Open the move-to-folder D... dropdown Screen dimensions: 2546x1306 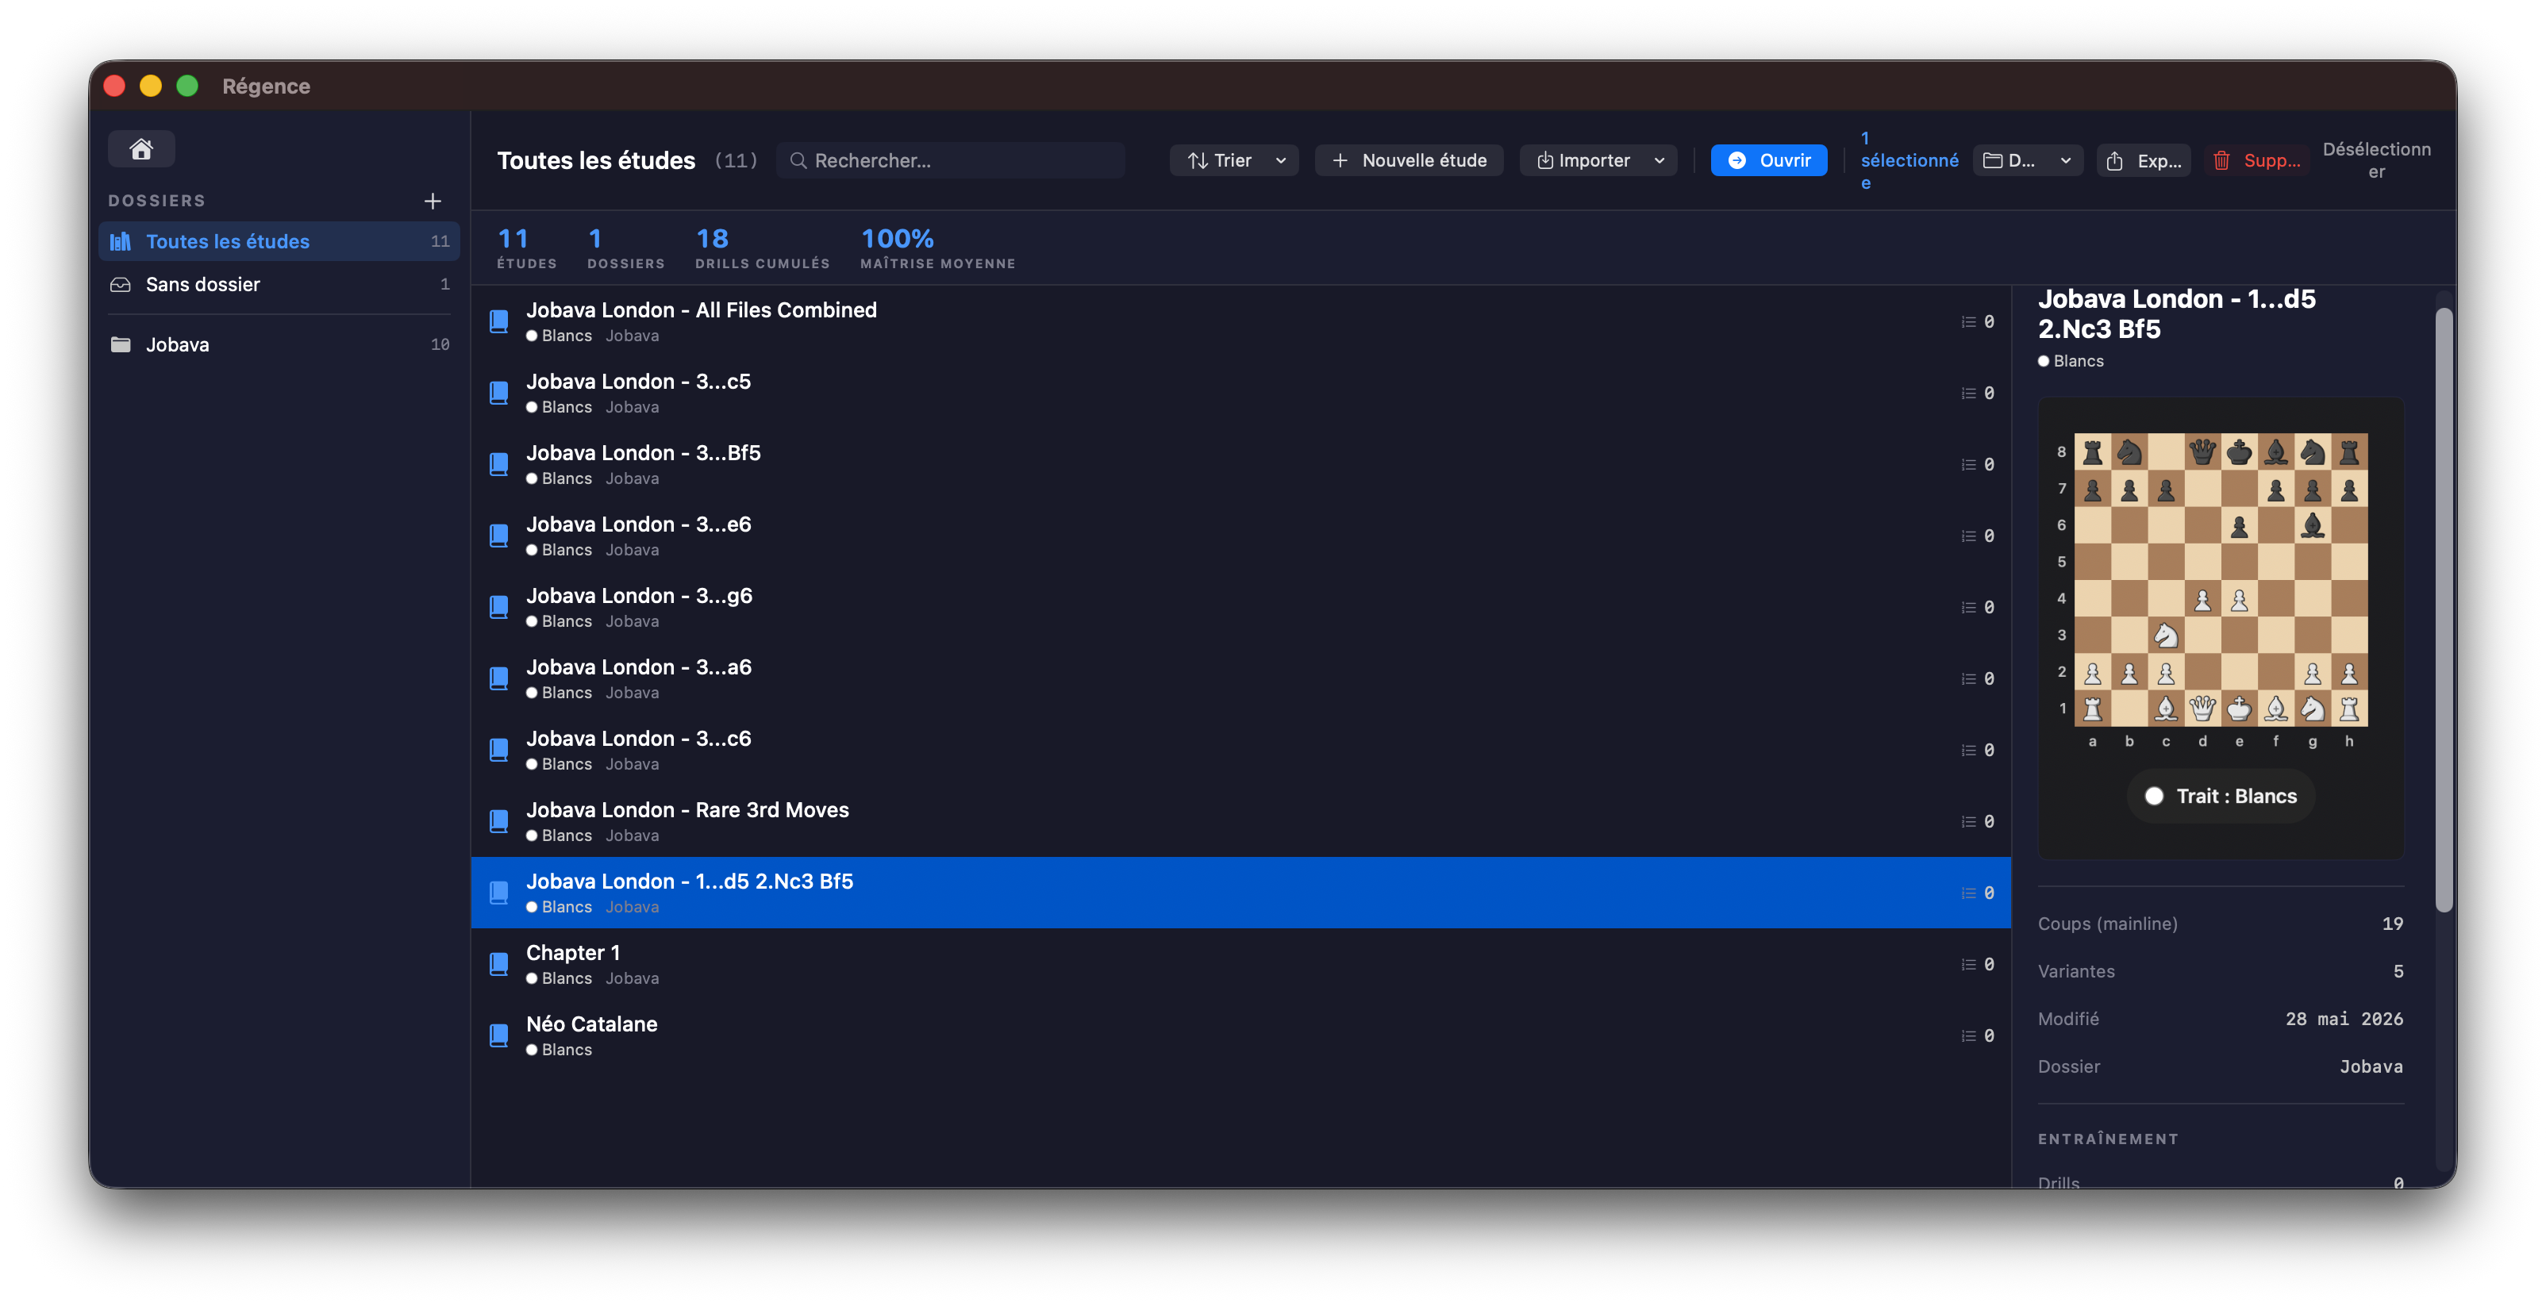pos(2027,160)
